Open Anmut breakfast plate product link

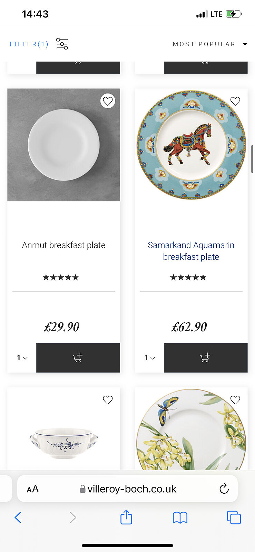coord(64,245)
